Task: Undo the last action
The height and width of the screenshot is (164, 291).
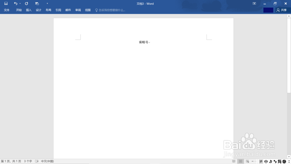Action: click(16, 3)
